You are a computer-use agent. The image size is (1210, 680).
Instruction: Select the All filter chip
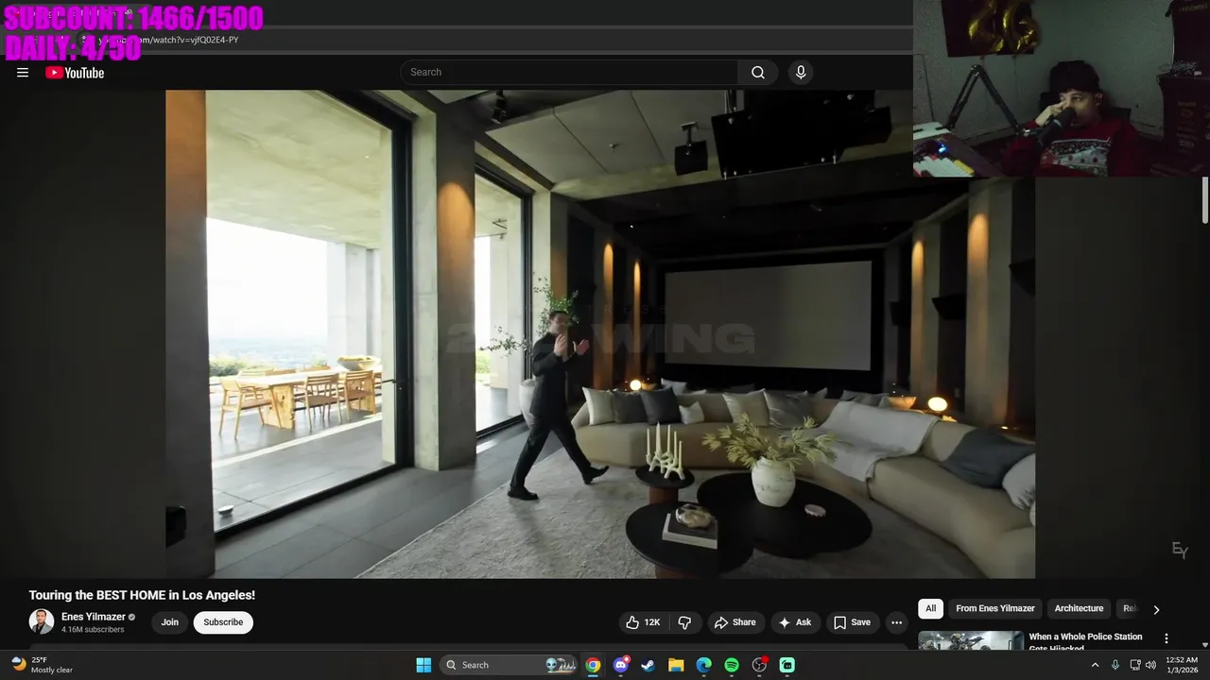click(931, 608)
